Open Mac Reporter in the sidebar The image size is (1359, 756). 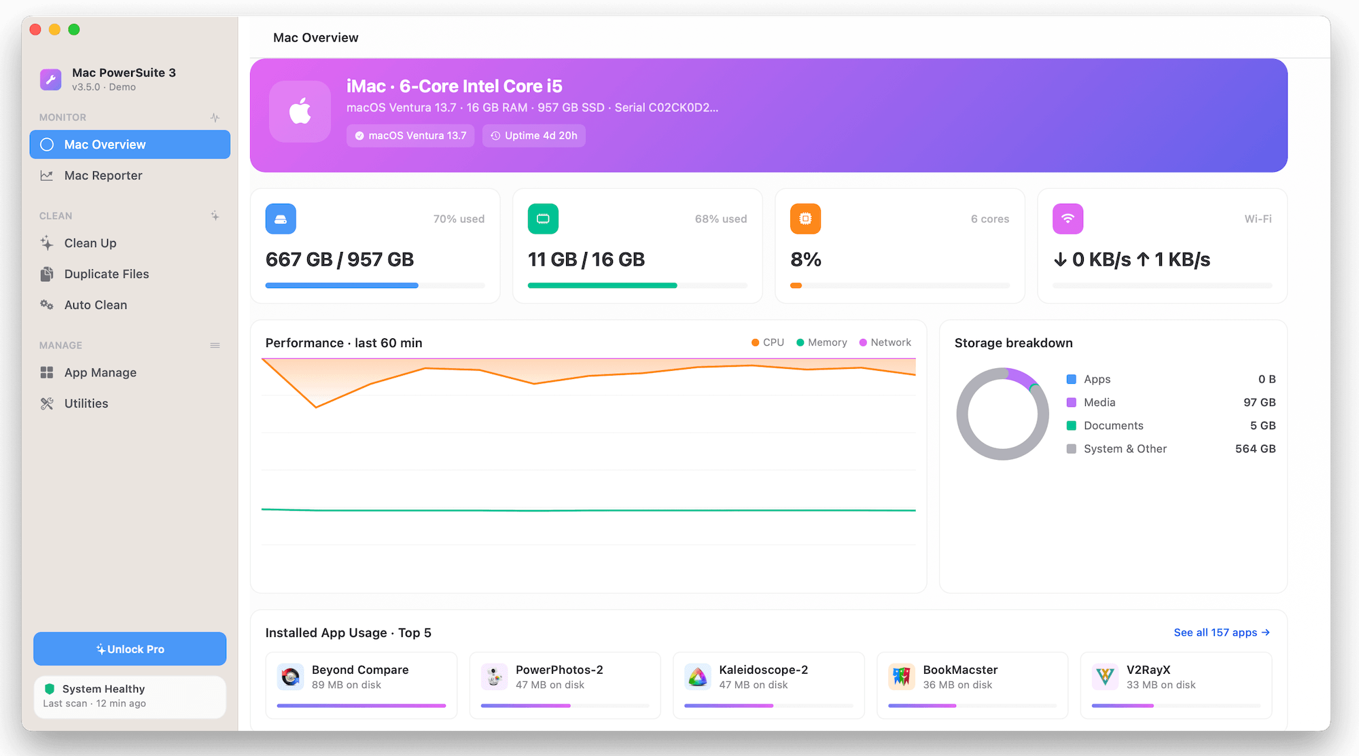[x=130, y=175]
